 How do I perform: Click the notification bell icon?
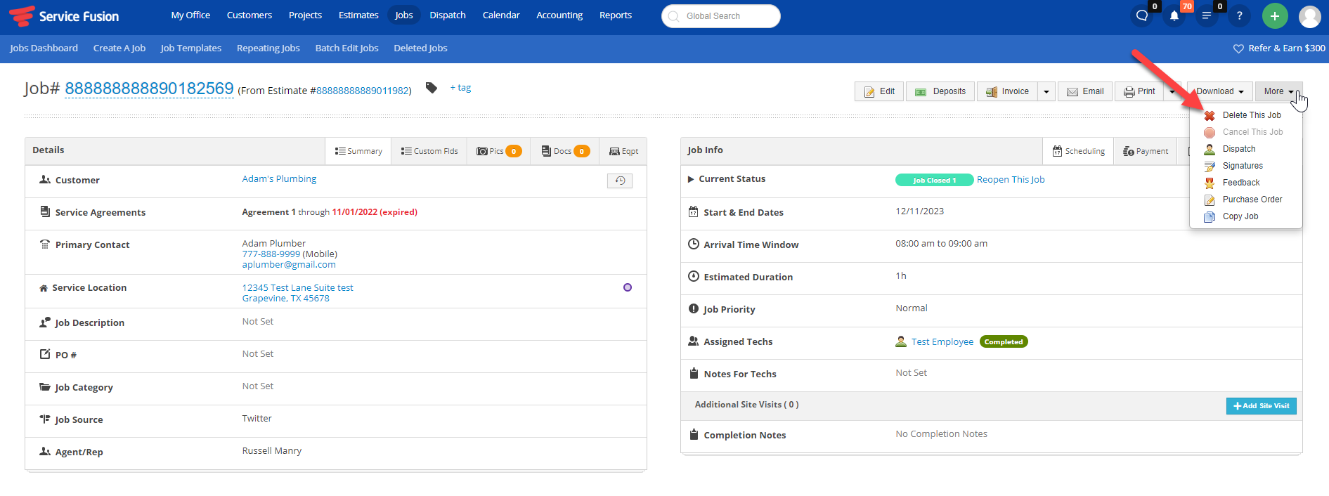[1174, 16]
